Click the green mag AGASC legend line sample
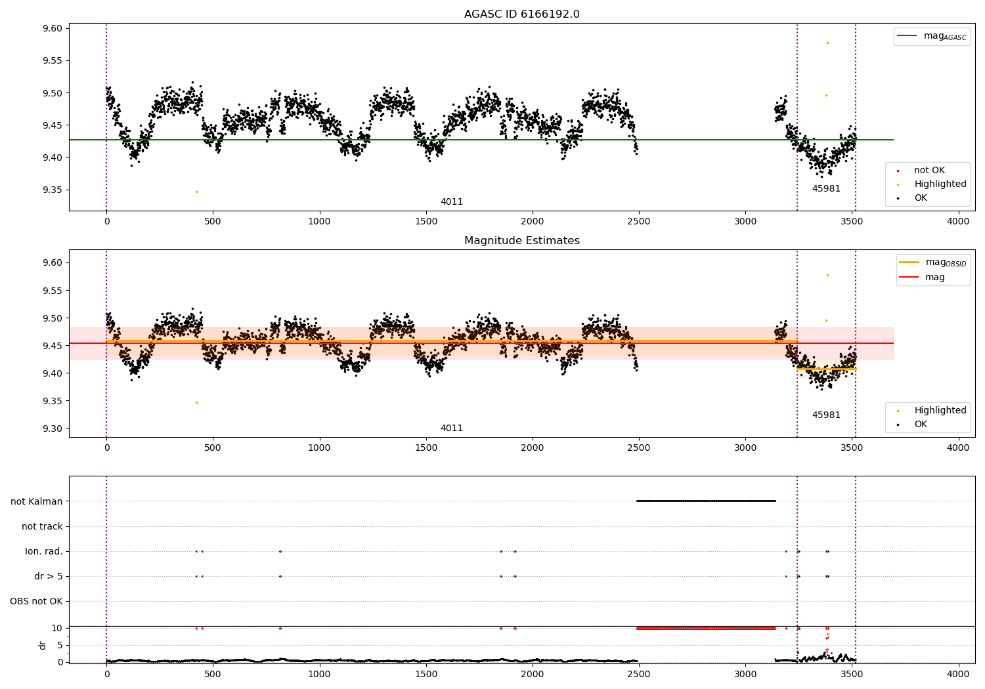 coord(908,36)
